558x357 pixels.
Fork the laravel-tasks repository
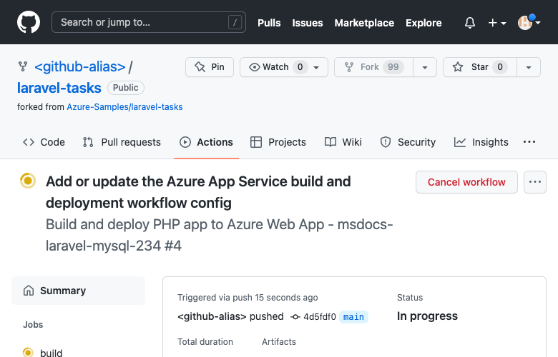[372, 67]
